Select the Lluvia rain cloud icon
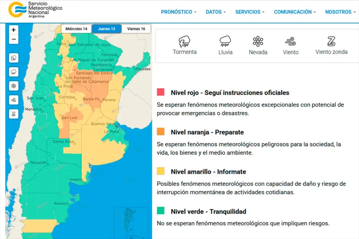 pos(225,41)
